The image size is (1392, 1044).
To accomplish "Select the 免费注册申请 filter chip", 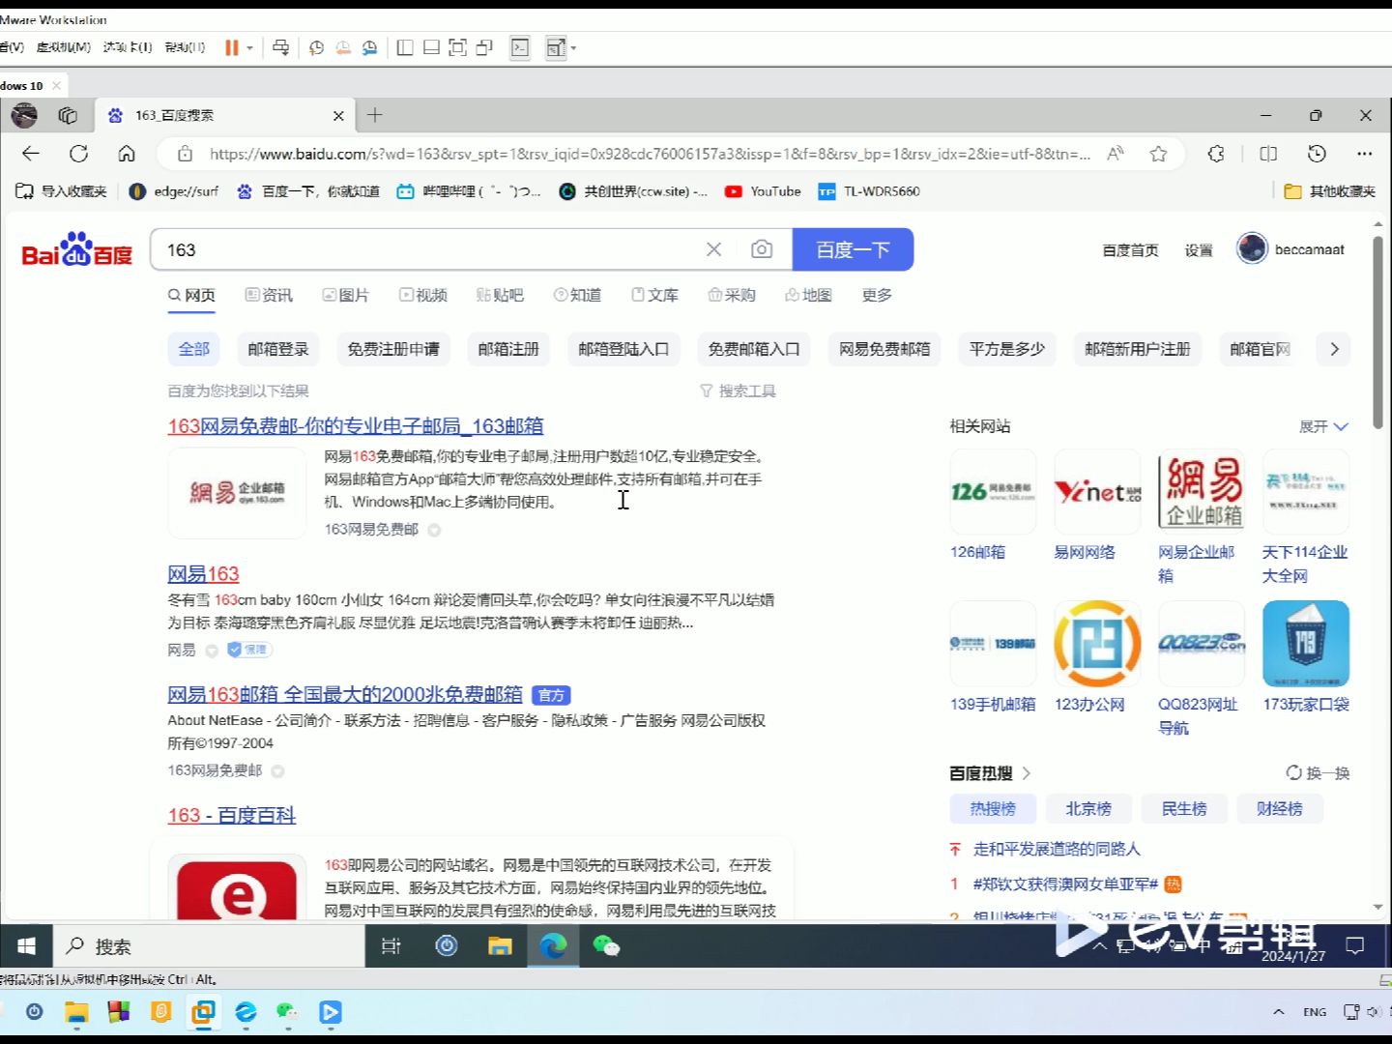I will 393,349.
